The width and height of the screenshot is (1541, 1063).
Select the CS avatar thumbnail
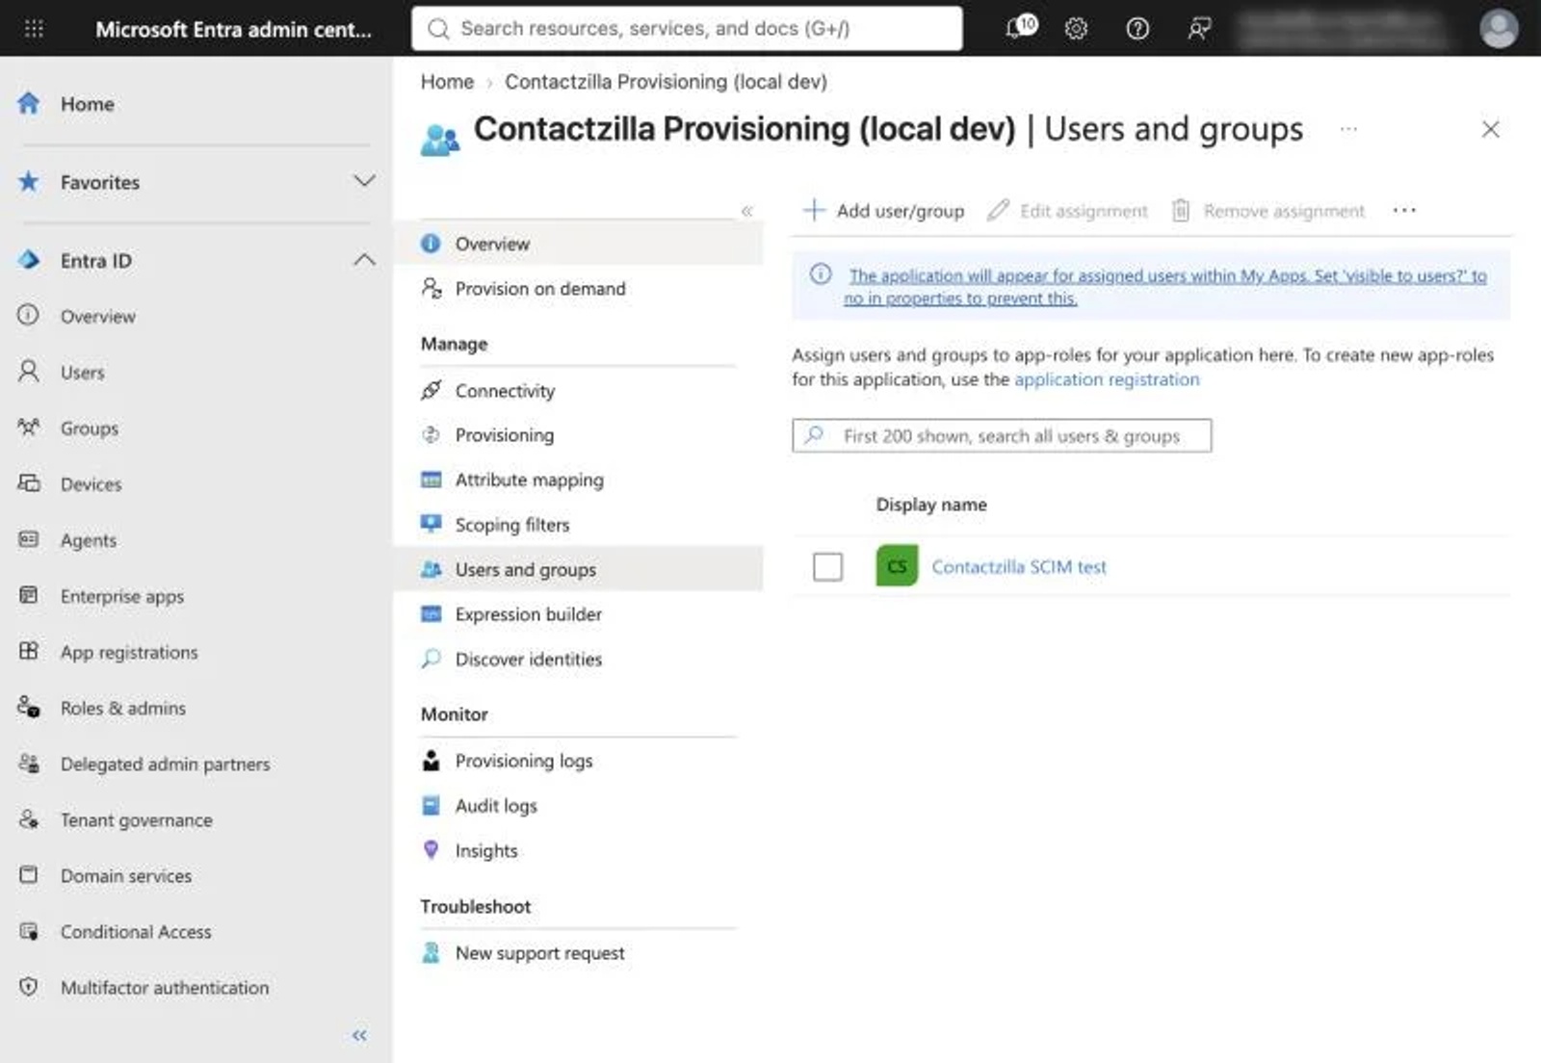coord(897,566)
